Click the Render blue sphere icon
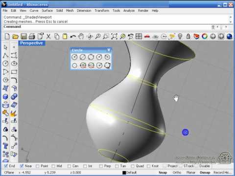 [229, 36]
